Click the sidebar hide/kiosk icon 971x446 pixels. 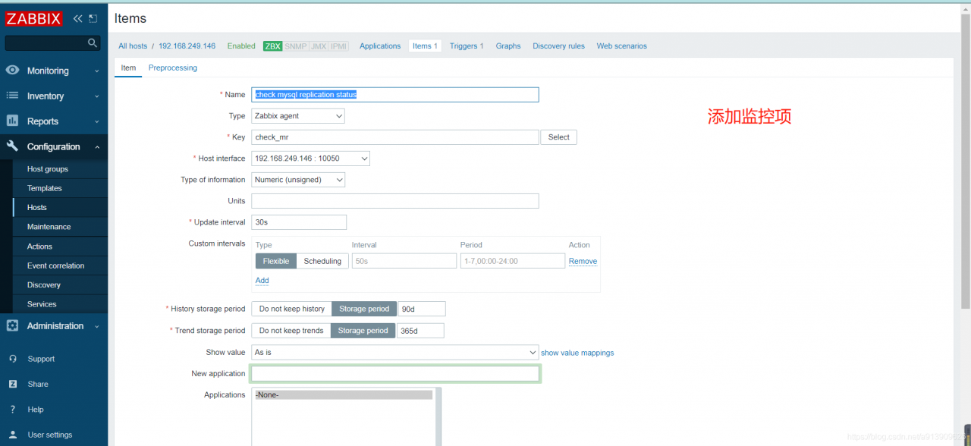[x=93, y=18]
